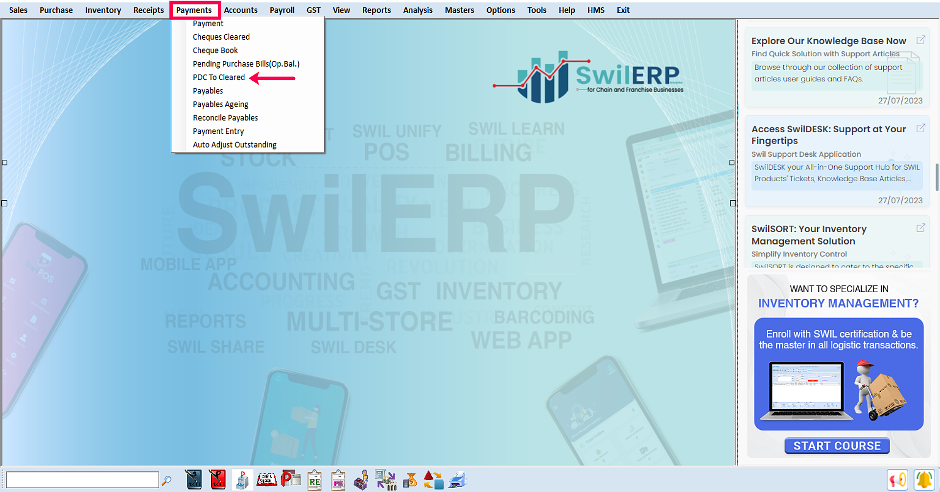
Task: Click the inventory certification course banner image
Action: [839, 374]
